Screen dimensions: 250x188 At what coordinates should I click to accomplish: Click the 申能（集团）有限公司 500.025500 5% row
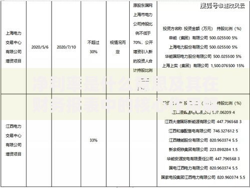point(203,38)
